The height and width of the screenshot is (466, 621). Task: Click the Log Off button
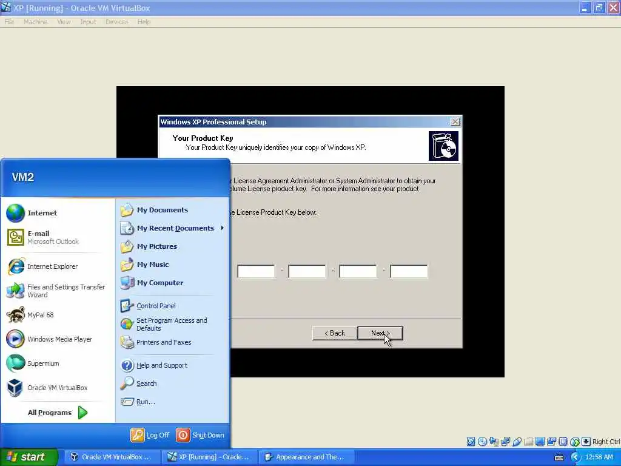[150, 435]
